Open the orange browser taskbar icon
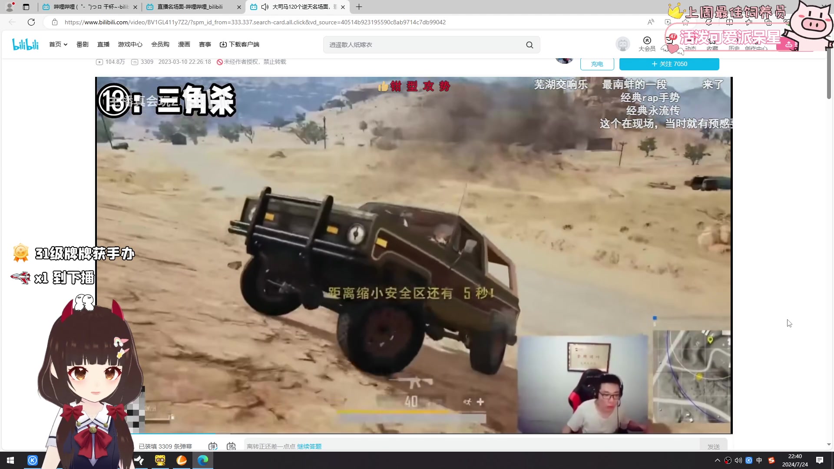 point(182,460)
